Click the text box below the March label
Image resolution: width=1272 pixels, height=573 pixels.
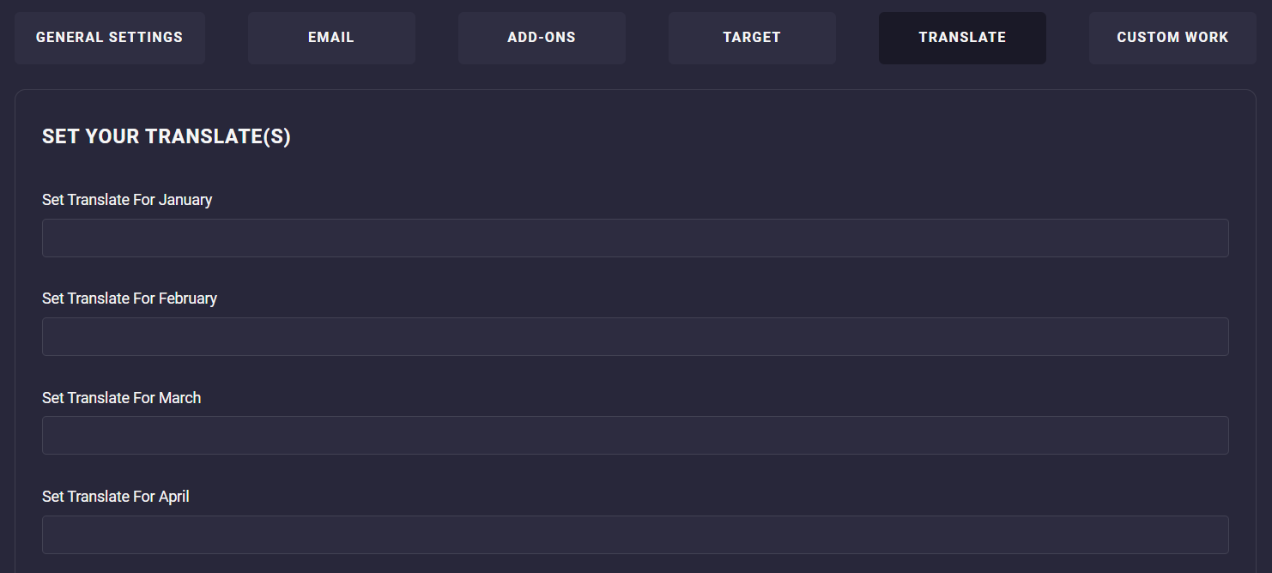pyautogui.click(x=635, y=435)
